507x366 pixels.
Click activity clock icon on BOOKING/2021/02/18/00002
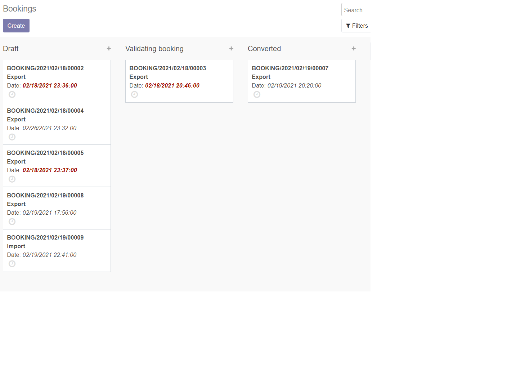[12, 94]
